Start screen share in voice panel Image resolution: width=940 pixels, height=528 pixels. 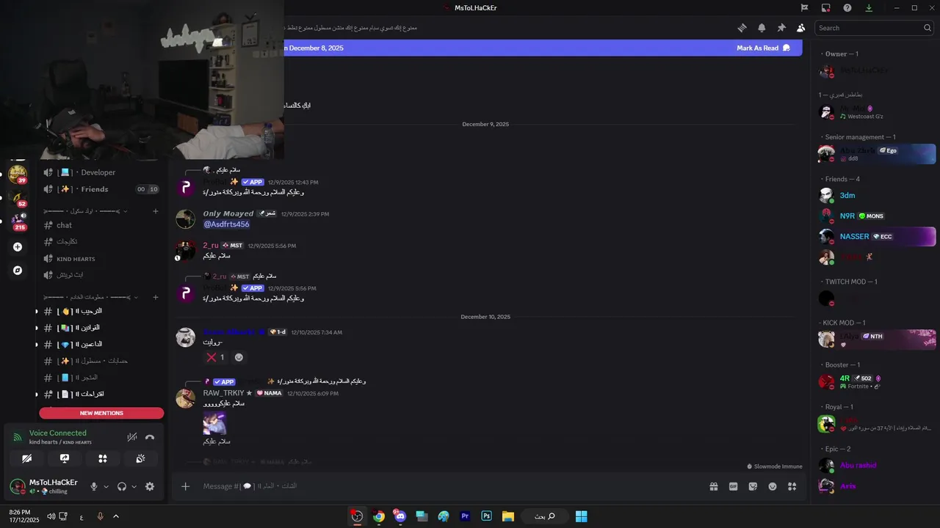[65, 458]
